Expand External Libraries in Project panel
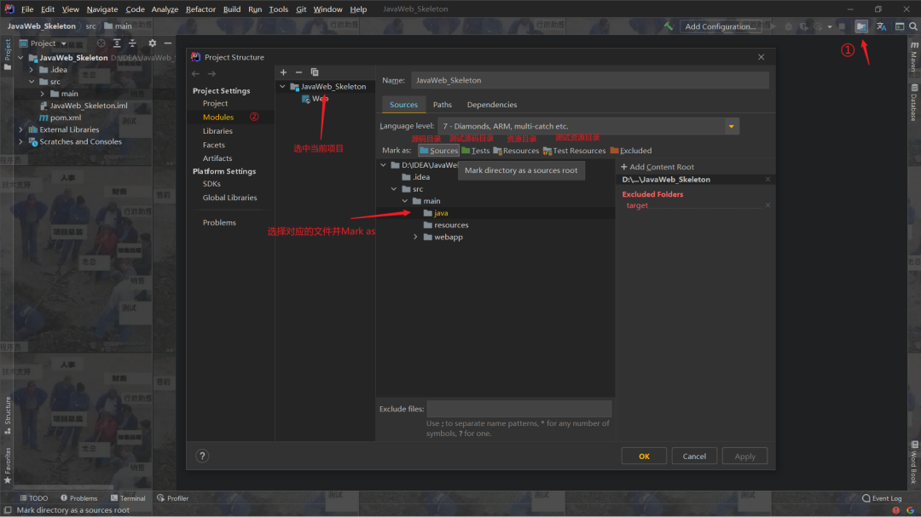921x517 pixels. click(20, 129)
